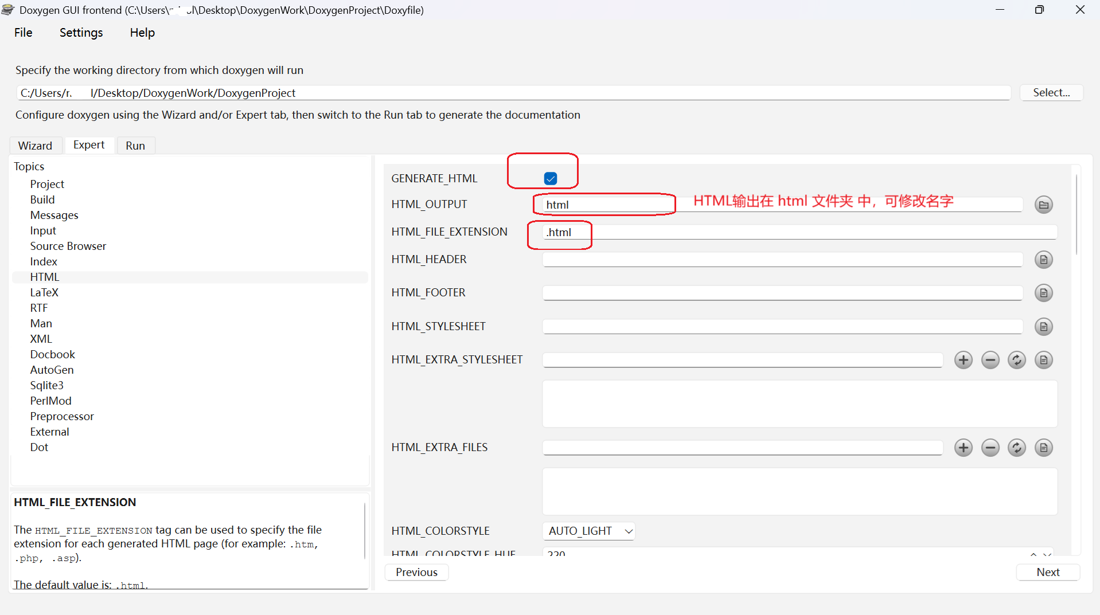This screenshot has width=1100, height=615.
Task: Click the HTML_STYLESHEET file browse icon
Action: click(x=1043, y=327)
